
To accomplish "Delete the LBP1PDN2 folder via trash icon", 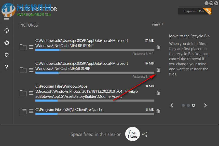I will tap(158, 47).
